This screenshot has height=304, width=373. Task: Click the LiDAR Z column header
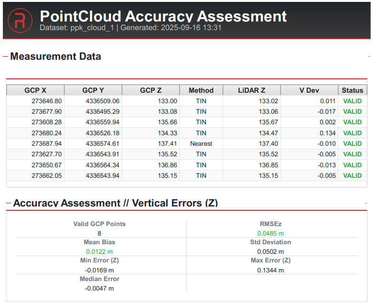(252, 90)
